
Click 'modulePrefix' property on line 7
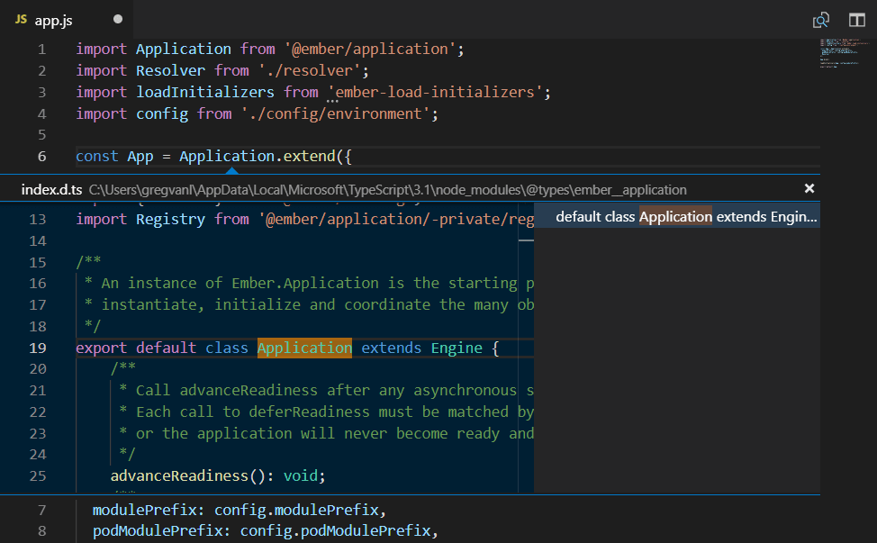click(147, 510)
